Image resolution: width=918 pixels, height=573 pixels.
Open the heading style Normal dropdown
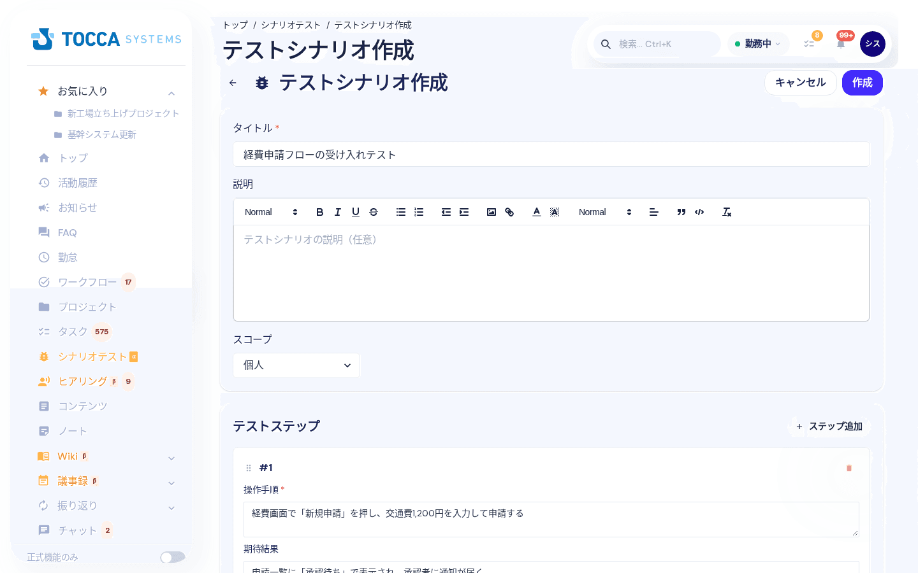pos(271,212)
